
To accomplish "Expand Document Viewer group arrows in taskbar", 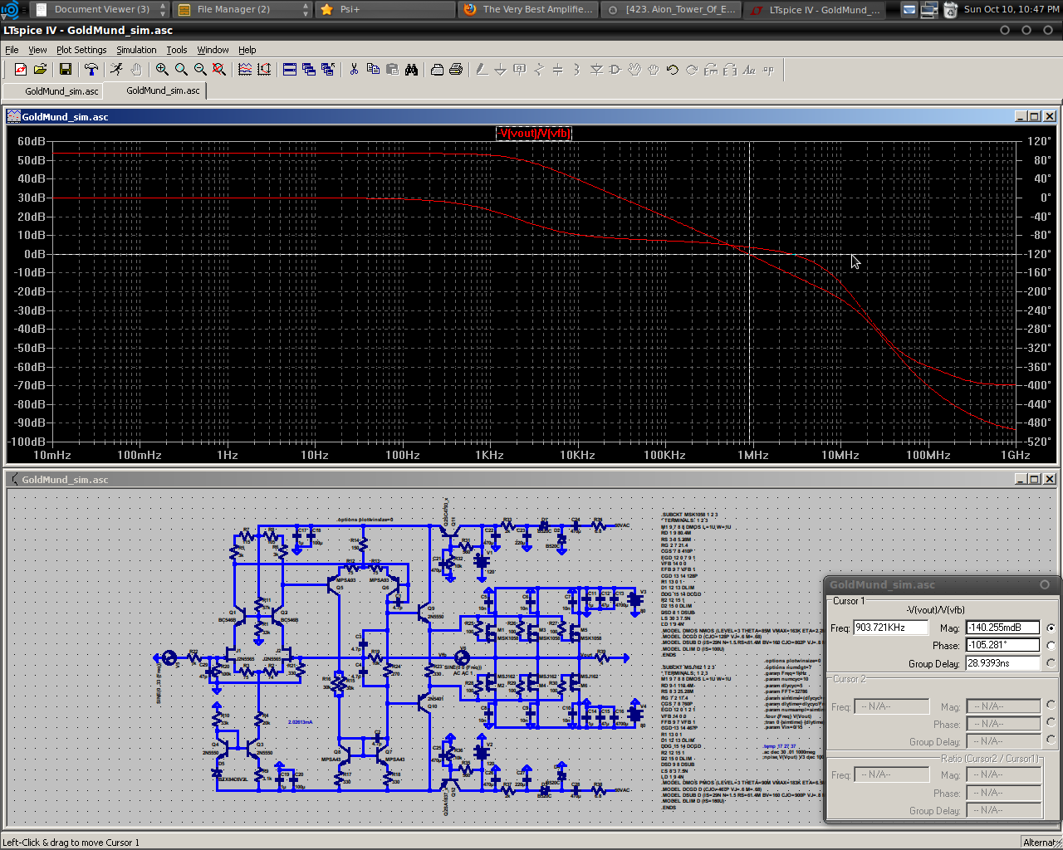I will [162, 9].
